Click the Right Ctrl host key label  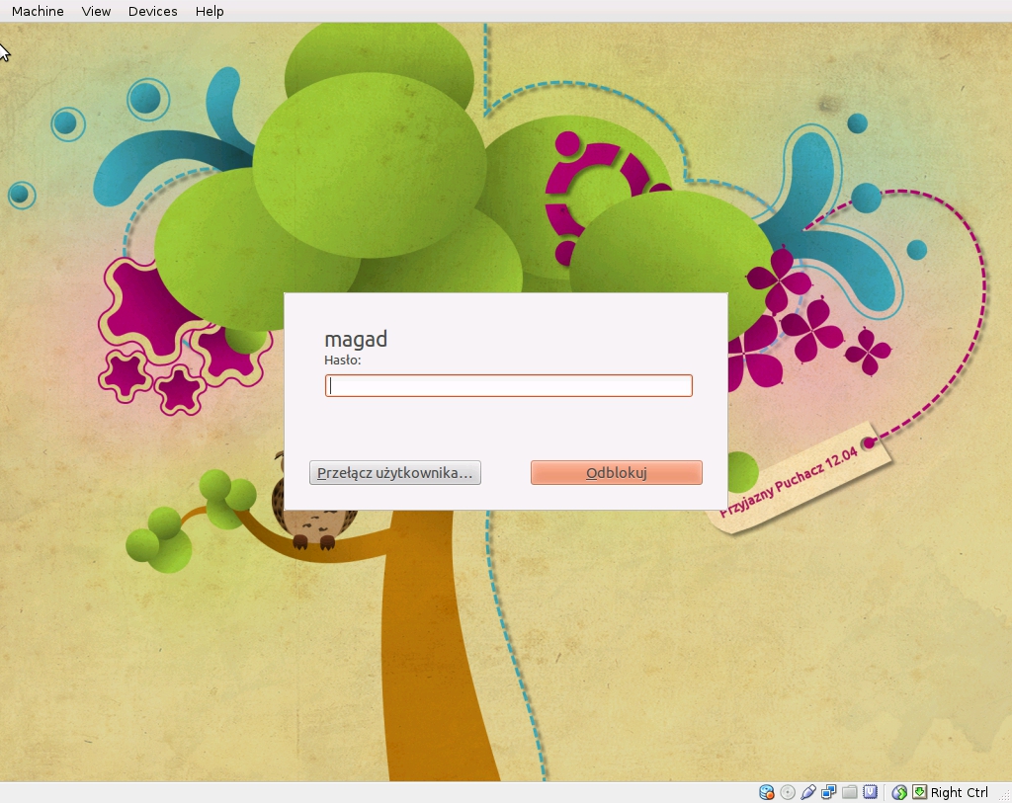(x=959, y=792)
